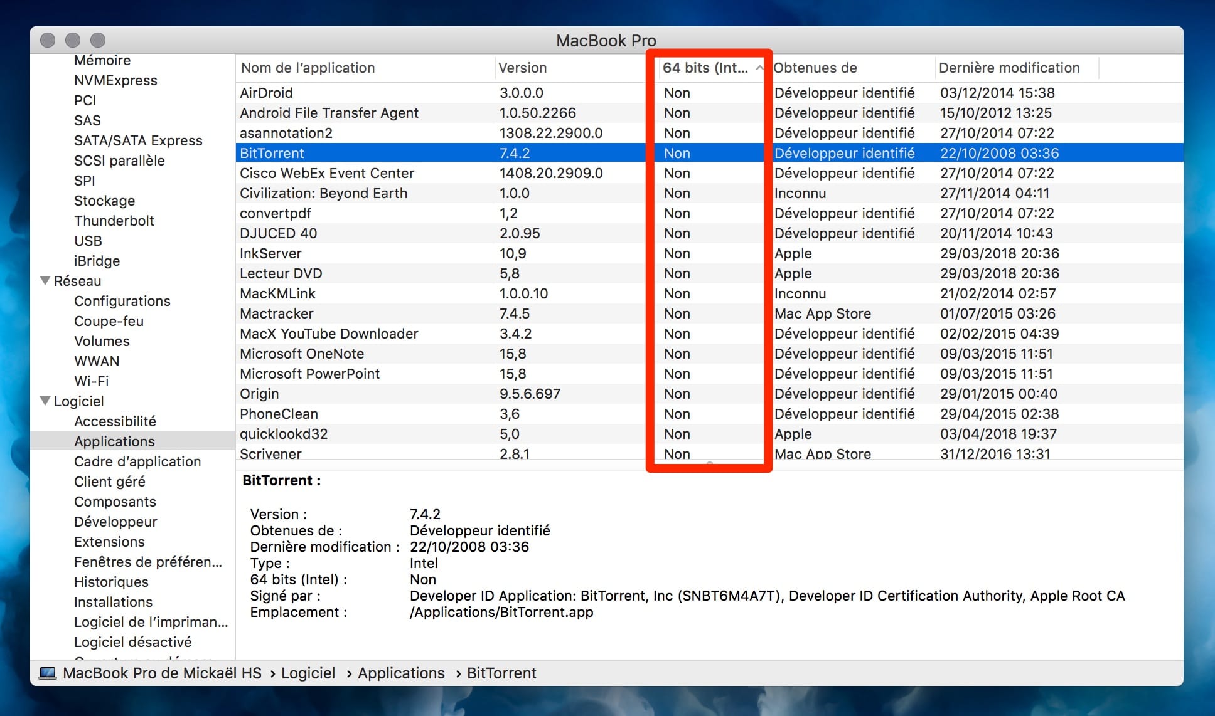1215x716 pixels.
Task: Select the MacKMLink application row
Action: 709,293
